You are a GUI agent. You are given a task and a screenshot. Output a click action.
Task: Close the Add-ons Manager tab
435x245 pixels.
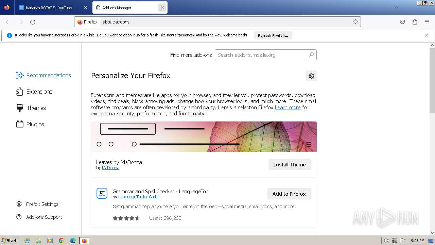[x=162, y=7]
